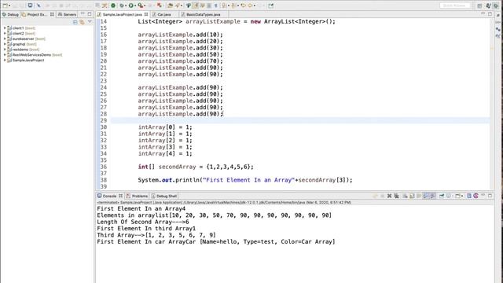Minimize the console panel
503x283 pixels.
[x=483, y=195]
